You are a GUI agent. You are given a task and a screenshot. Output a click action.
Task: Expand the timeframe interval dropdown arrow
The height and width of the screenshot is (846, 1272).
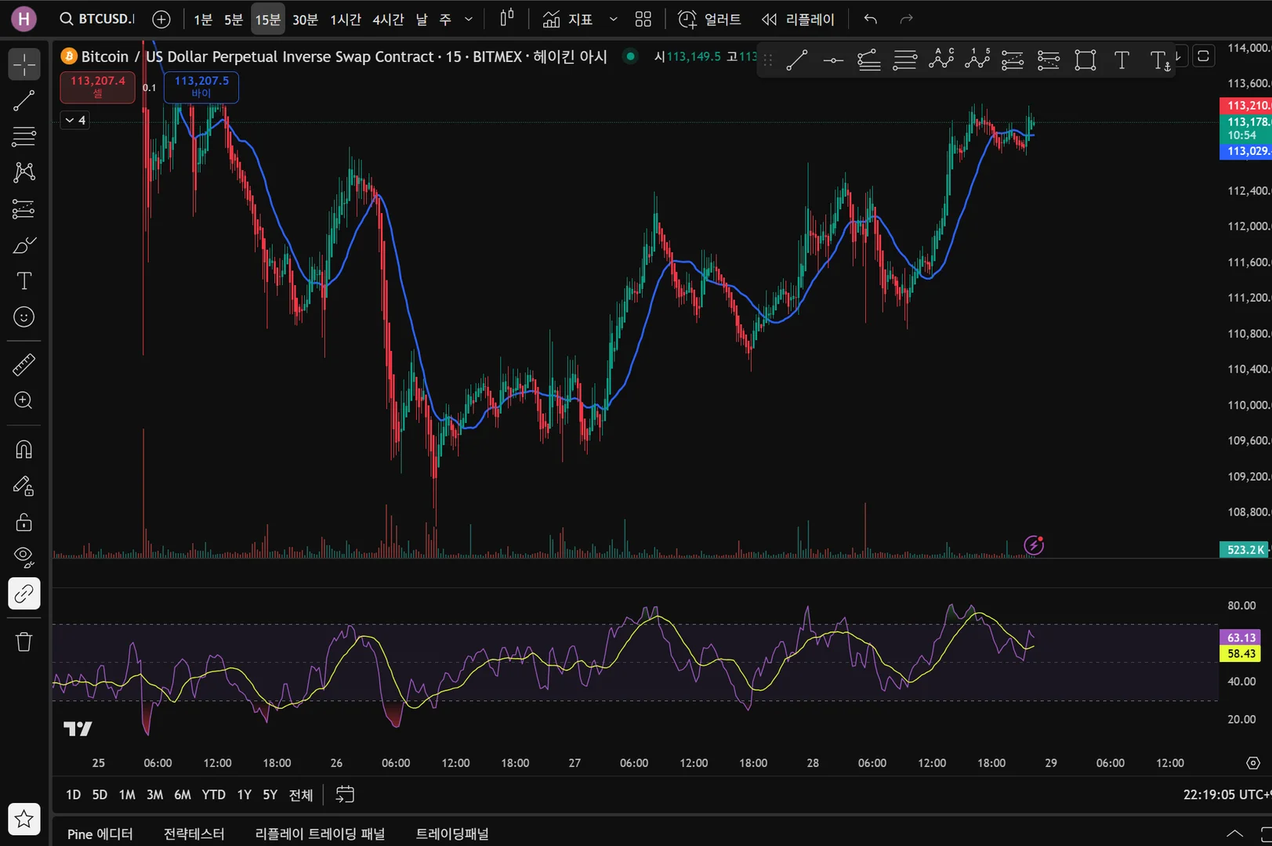click(469, 20)
